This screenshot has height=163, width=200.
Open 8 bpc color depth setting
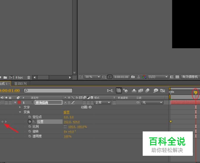click(19, 77)
